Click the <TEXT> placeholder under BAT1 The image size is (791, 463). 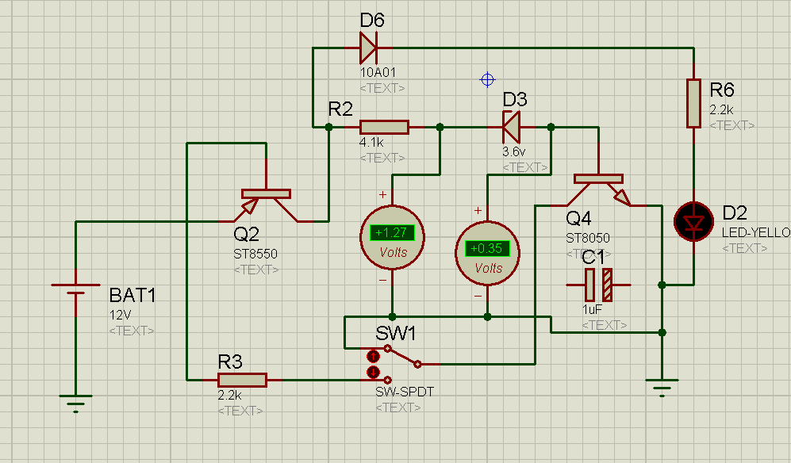pyautogui.click(x=132, y=331)
